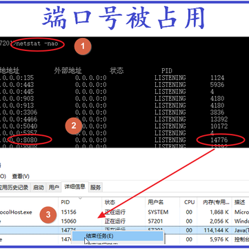Image resolution: width=249 pixels, height=249 pixels.
Task: Click PID 5936 in the console output
Action: [x=217, y=84]
